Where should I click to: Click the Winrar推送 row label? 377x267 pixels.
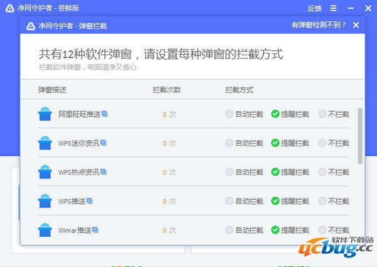pyautogui.click(x=75, y=230)
